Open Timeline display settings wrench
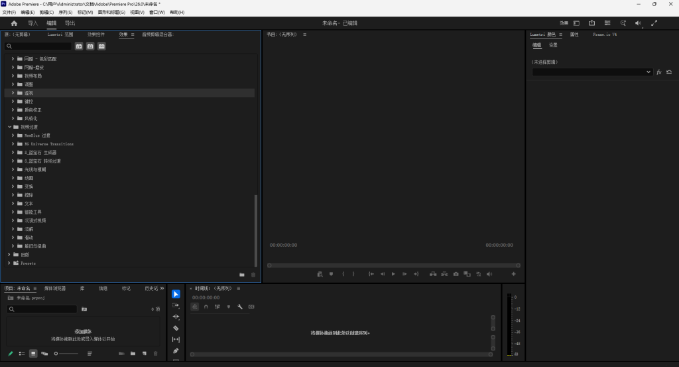This screenshot has height=367, width=679. coord(240,307)
